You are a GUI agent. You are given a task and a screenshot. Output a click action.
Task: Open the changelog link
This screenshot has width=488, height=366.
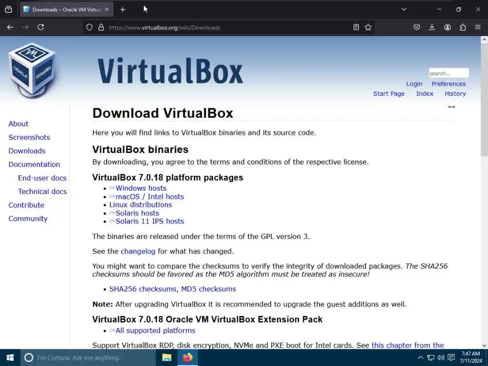coord(138,252)
